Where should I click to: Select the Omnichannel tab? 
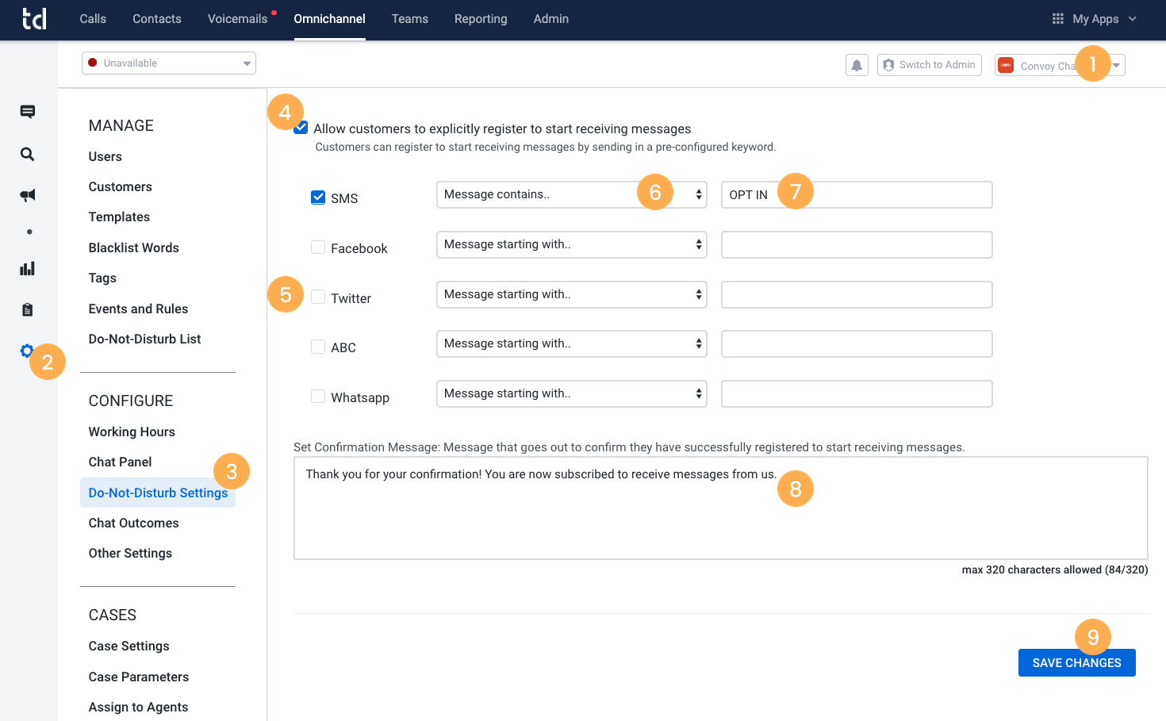coord(330,19)
